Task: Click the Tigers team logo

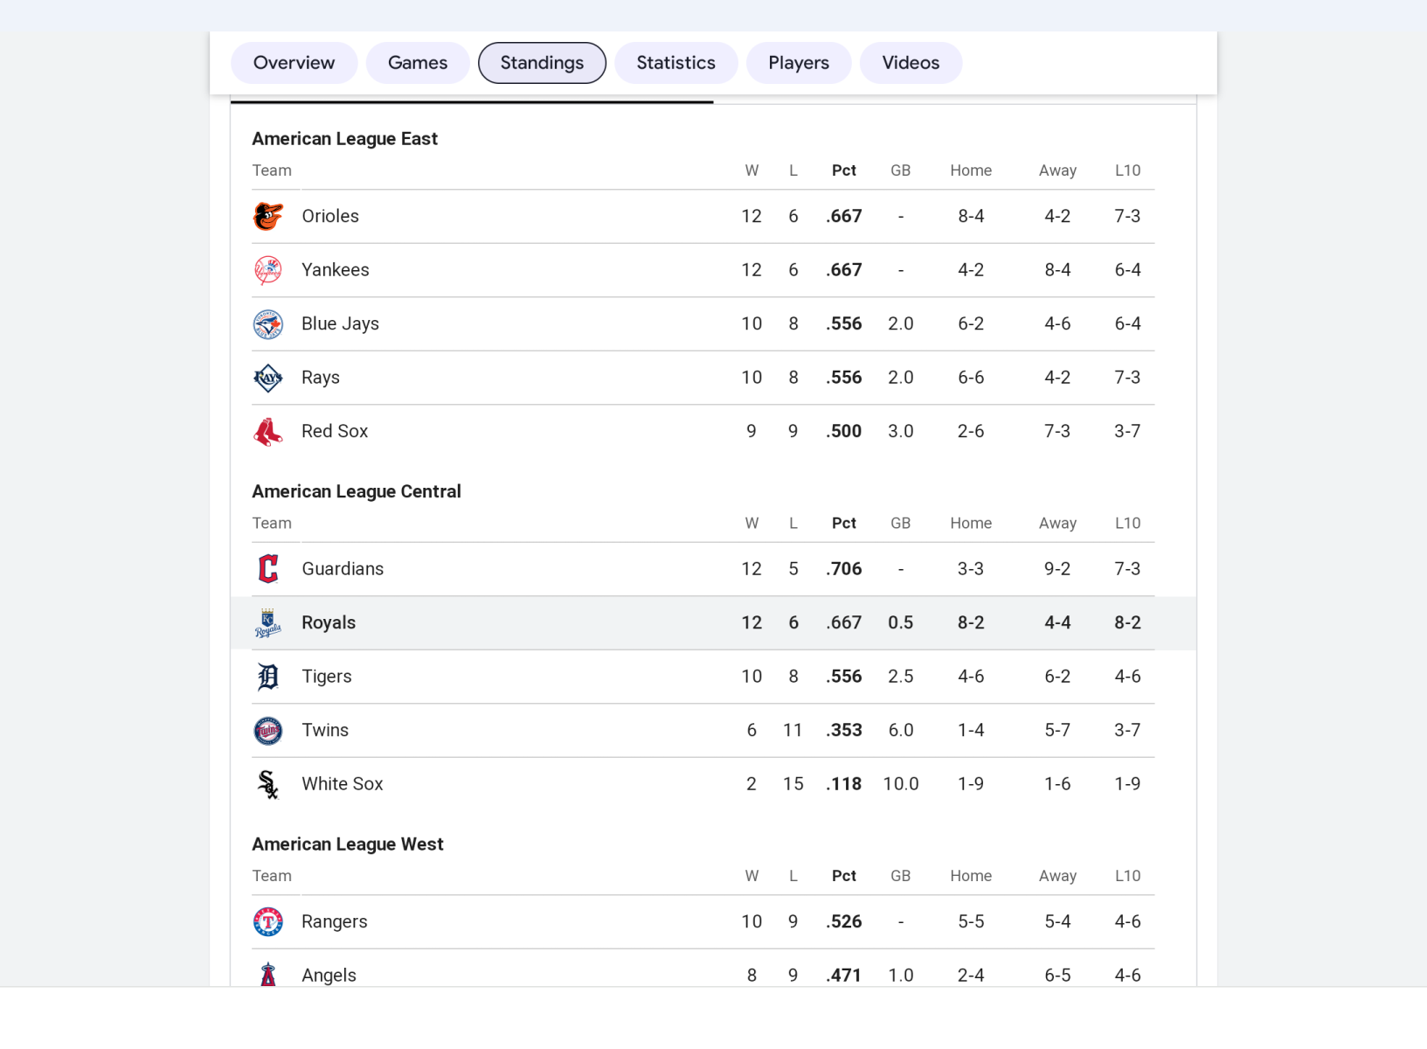Action: (268, 677)
